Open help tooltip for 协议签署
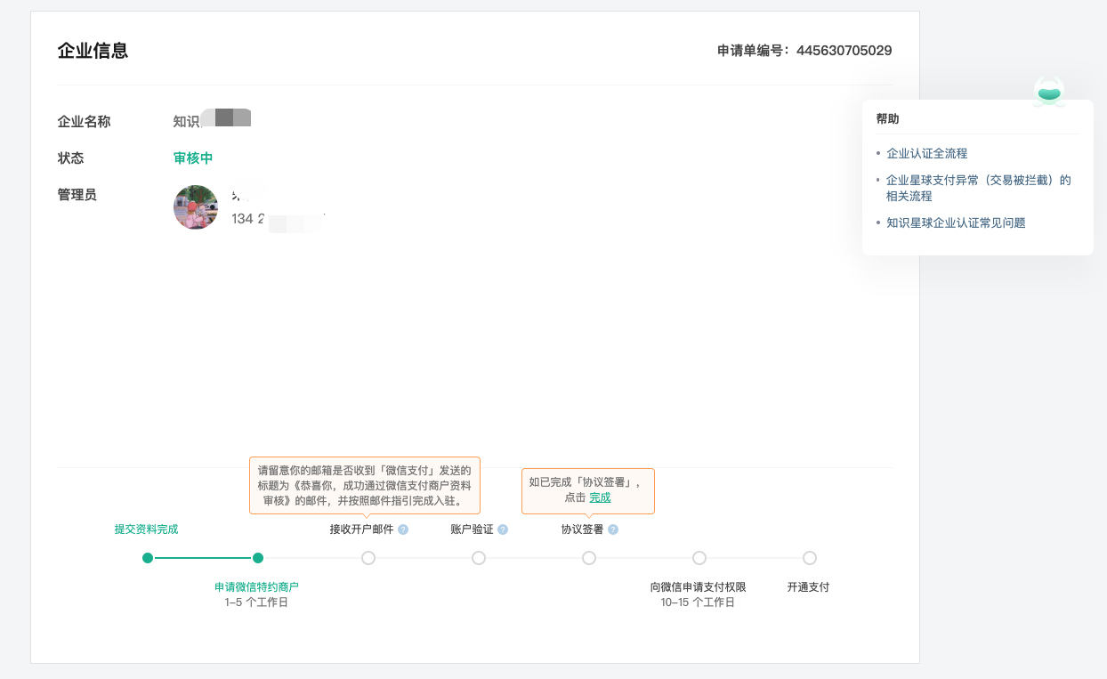Viewport: 1107px width, 679px height. pyautogui.click(x=613, y=529)
